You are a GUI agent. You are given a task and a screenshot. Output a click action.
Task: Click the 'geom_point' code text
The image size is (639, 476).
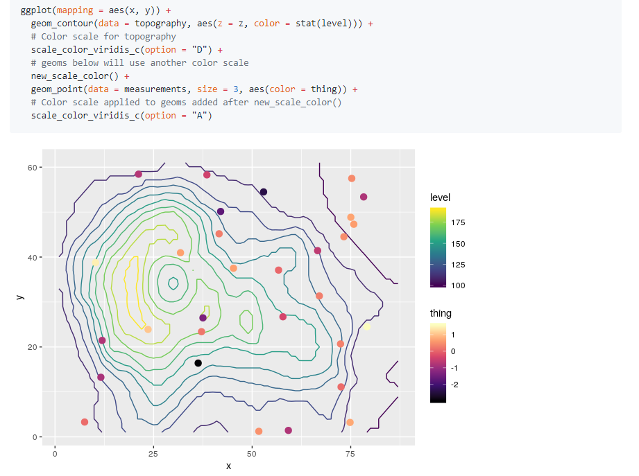pyautogui.click(x=57, y=89)
